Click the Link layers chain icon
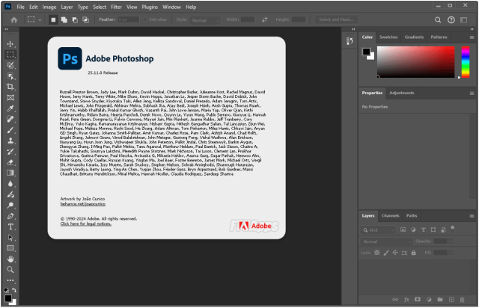The width and height of the screenshot is (479, 308). coord(395,300)
